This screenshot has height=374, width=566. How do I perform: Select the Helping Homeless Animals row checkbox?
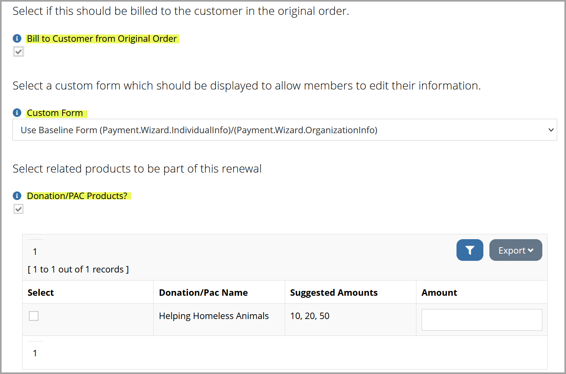tap(34, 316)
